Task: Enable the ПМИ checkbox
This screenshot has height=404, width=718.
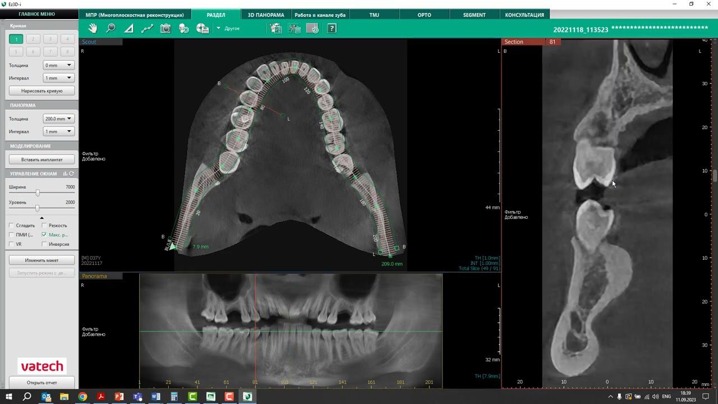Action: click(12, 235)
